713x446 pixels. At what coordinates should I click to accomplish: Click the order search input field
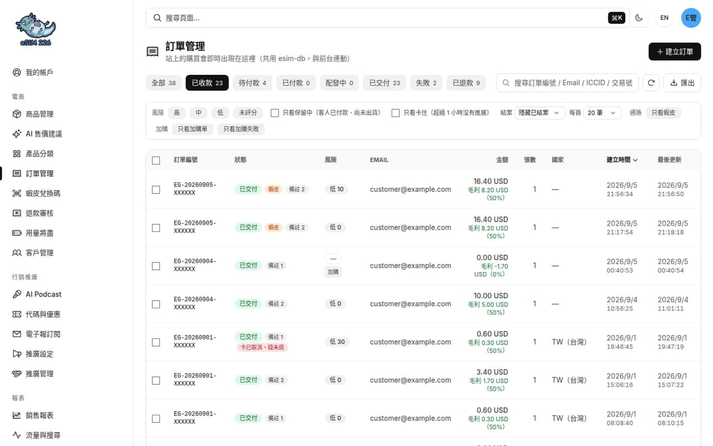(567, 83)
